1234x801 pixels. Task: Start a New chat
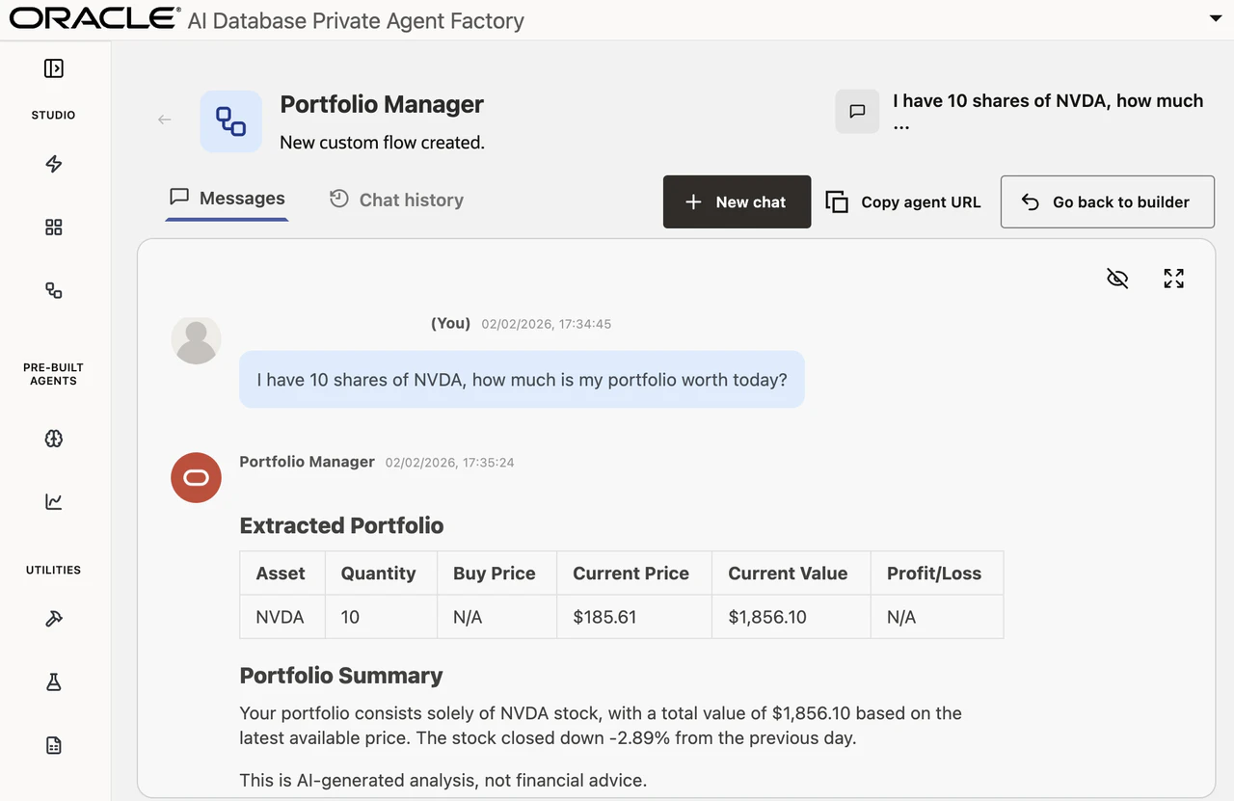pyautogui.click(x=737, y=201)
